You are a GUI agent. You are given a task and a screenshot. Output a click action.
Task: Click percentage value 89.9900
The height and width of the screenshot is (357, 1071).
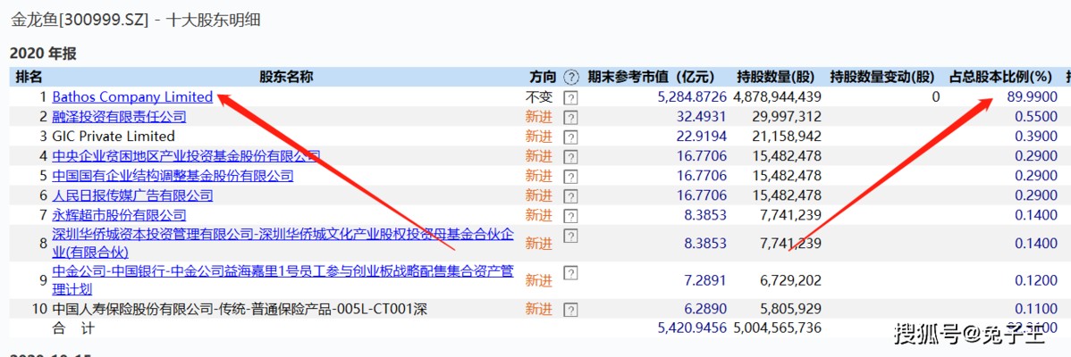(1032, 96)
